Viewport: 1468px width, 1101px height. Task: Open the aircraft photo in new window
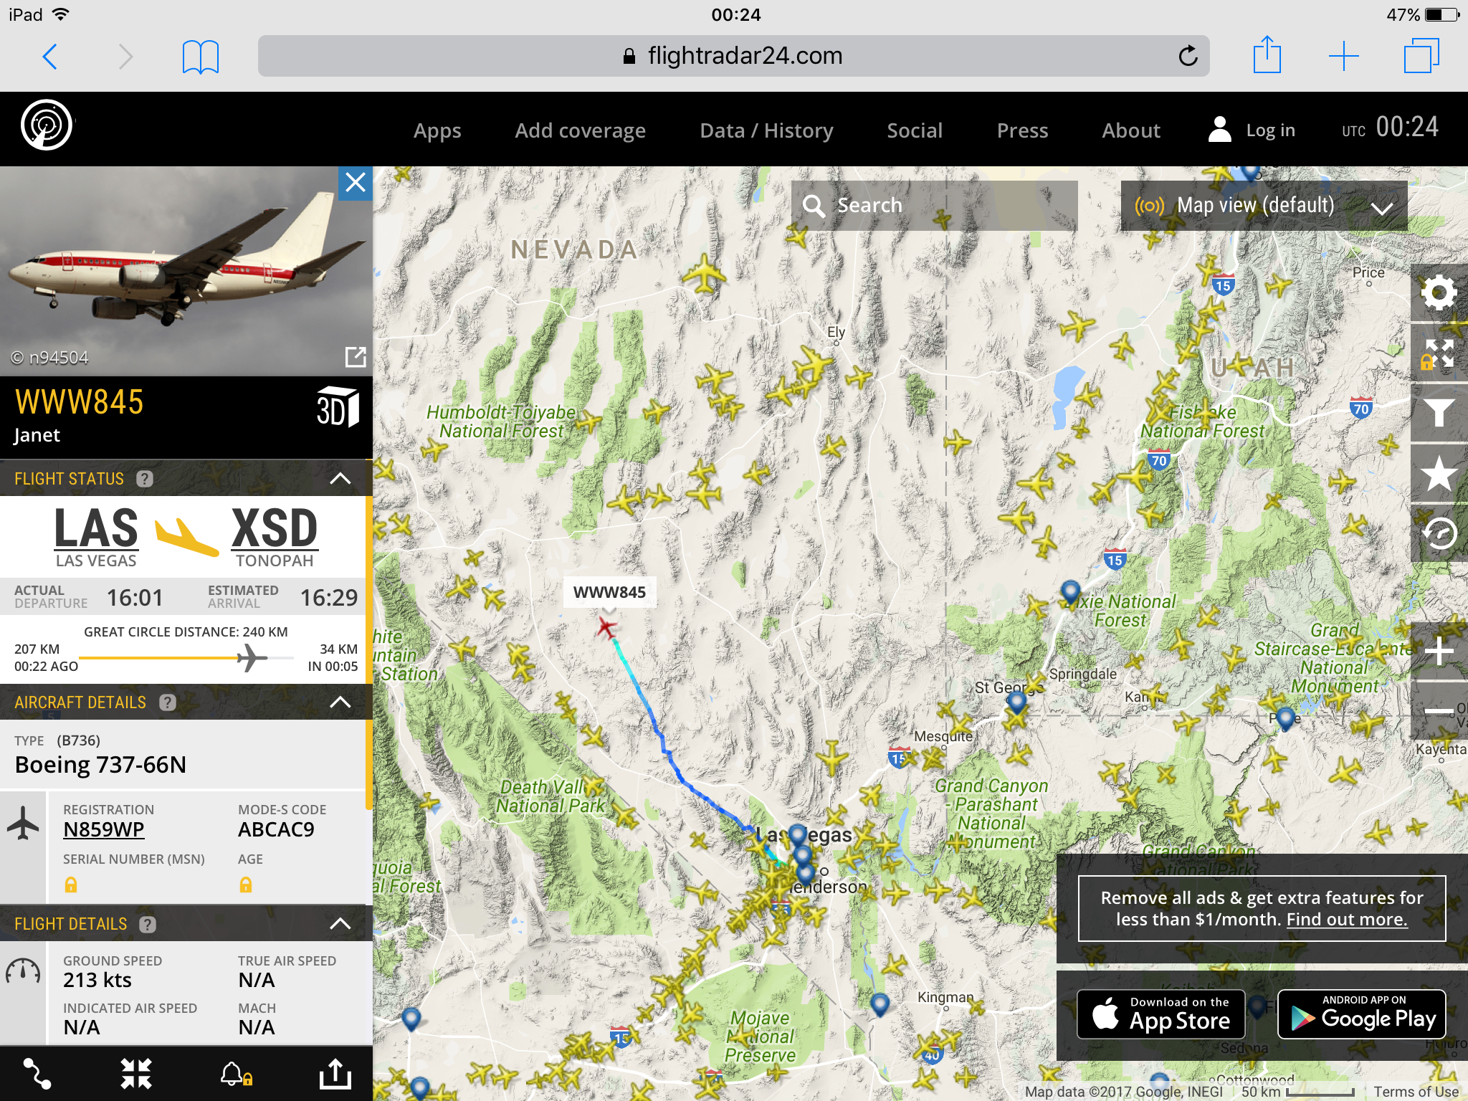click(356, 356)
